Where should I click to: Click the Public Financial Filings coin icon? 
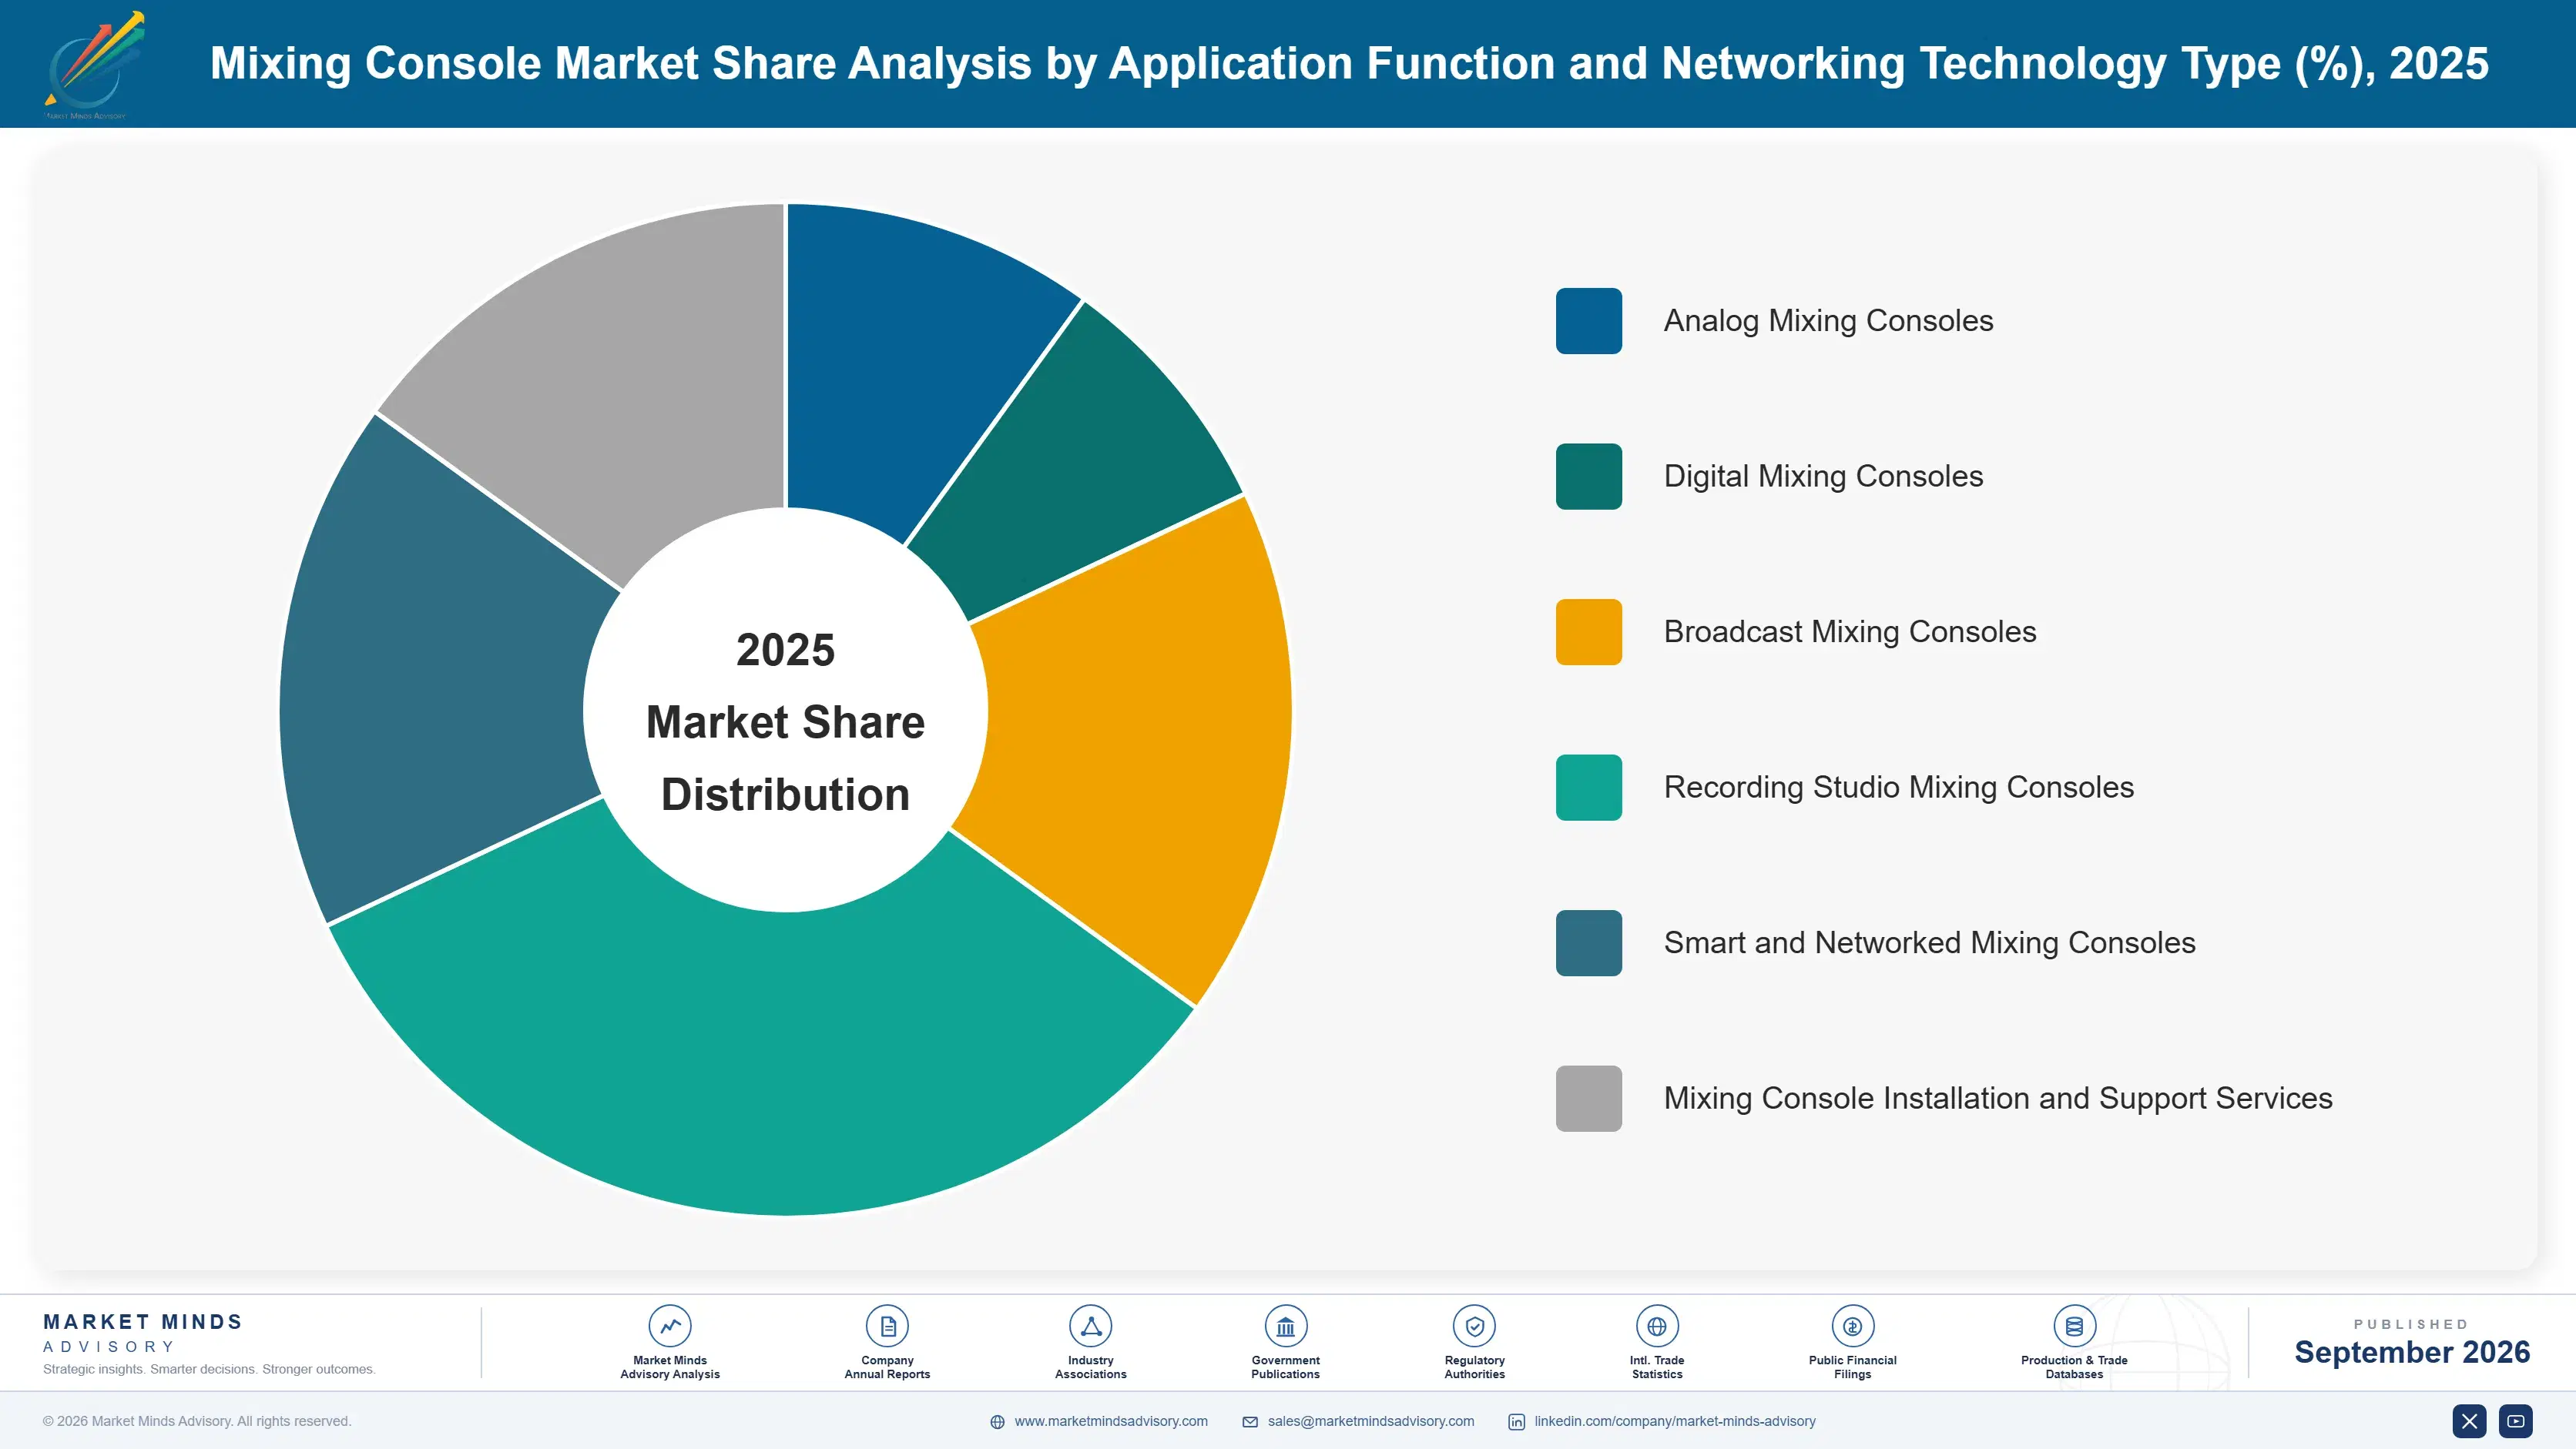1852,1326
